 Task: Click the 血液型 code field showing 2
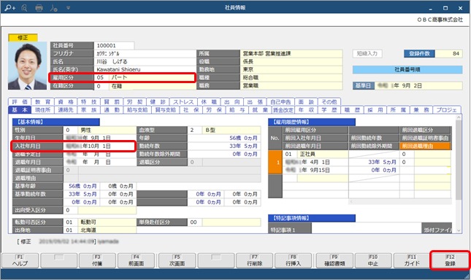coord(195,130)
